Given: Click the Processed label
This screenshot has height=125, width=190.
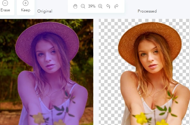Looking at the screenshot, I should tap(147, 11).
